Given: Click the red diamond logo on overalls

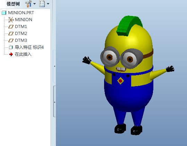Looking at the screenshot, I should click(x=120, y=81).
